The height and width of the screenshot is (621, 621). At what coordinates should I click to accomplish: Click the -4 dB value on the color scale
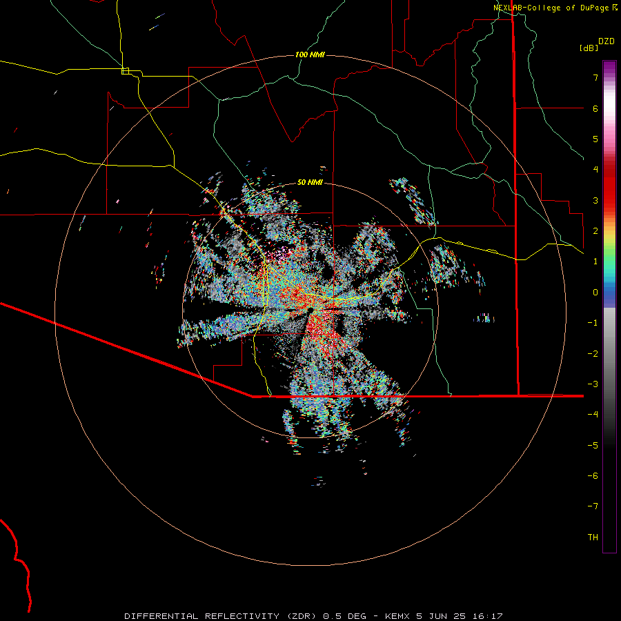(x=593, y=414)
